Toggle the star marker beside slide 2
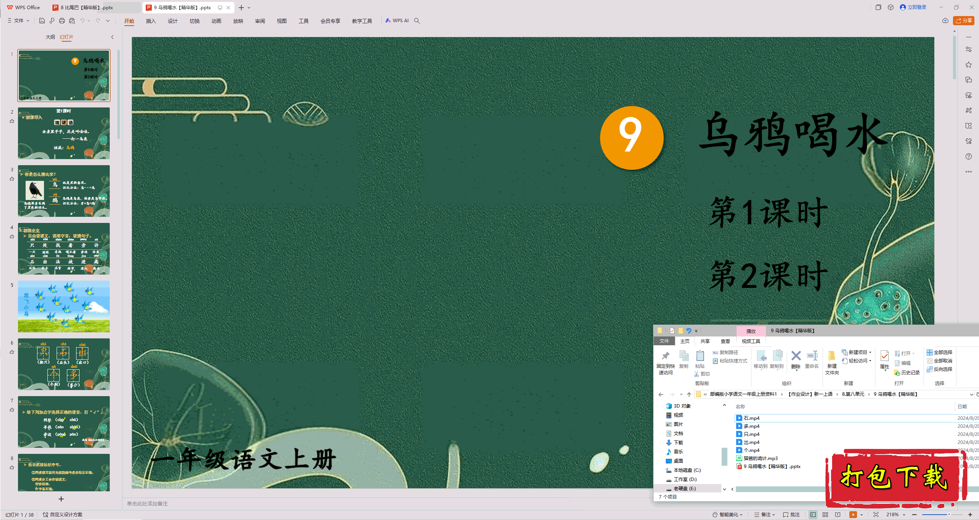The image size is (979, 520). (x=12, y=121)
